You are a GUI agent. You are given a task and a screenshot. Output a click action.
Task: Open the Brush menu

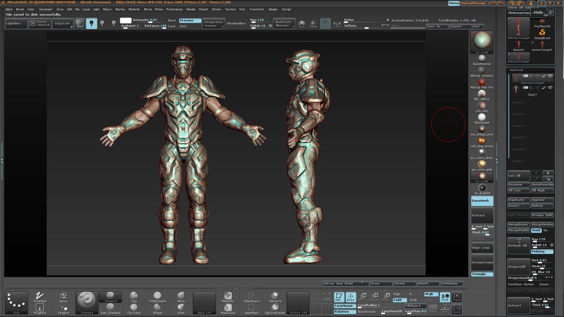20,9
